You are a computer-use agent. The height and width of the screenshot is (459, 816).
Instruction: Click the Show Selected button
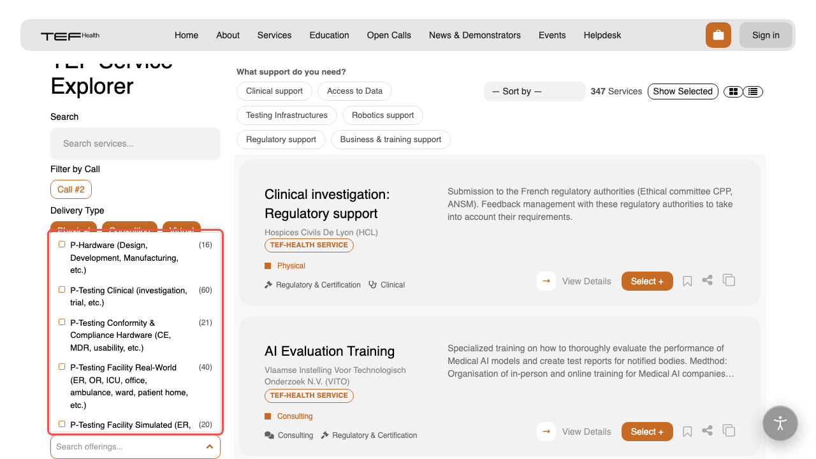pyautogui.click(x=683, y=91)
